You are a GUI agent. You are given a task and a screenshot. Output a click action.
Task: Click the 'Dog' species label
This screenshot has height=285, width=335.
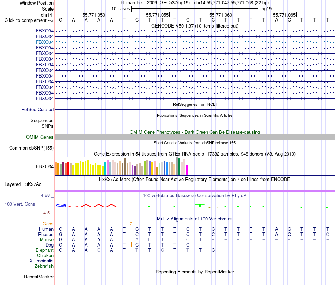click(49, 245)
